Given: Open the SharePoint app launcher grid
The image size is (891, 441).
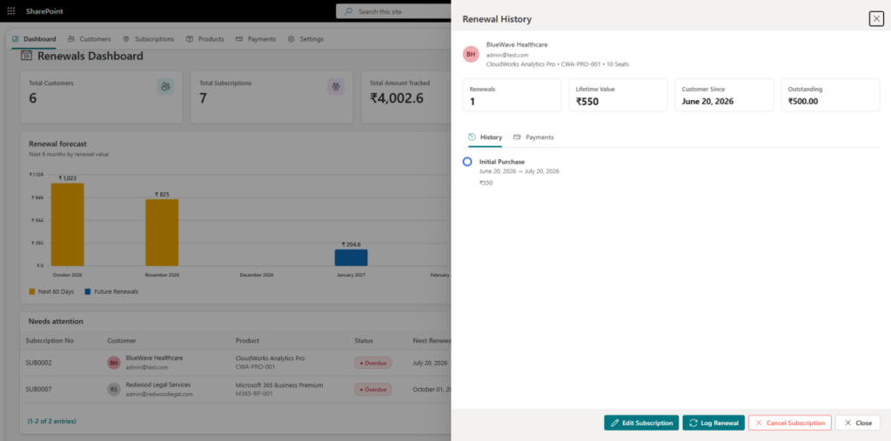Looking at the screenshot, I should (x=10, y=11).
